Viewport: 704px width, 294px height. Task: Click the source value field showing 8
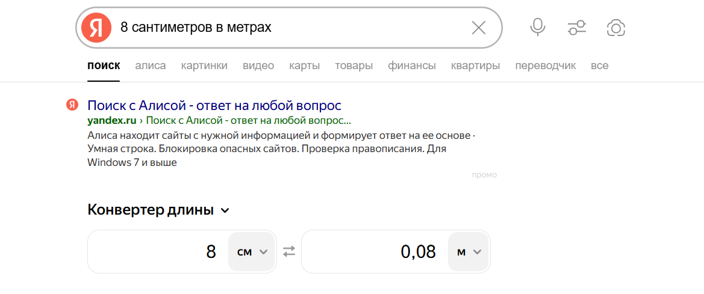coord(160,251)
